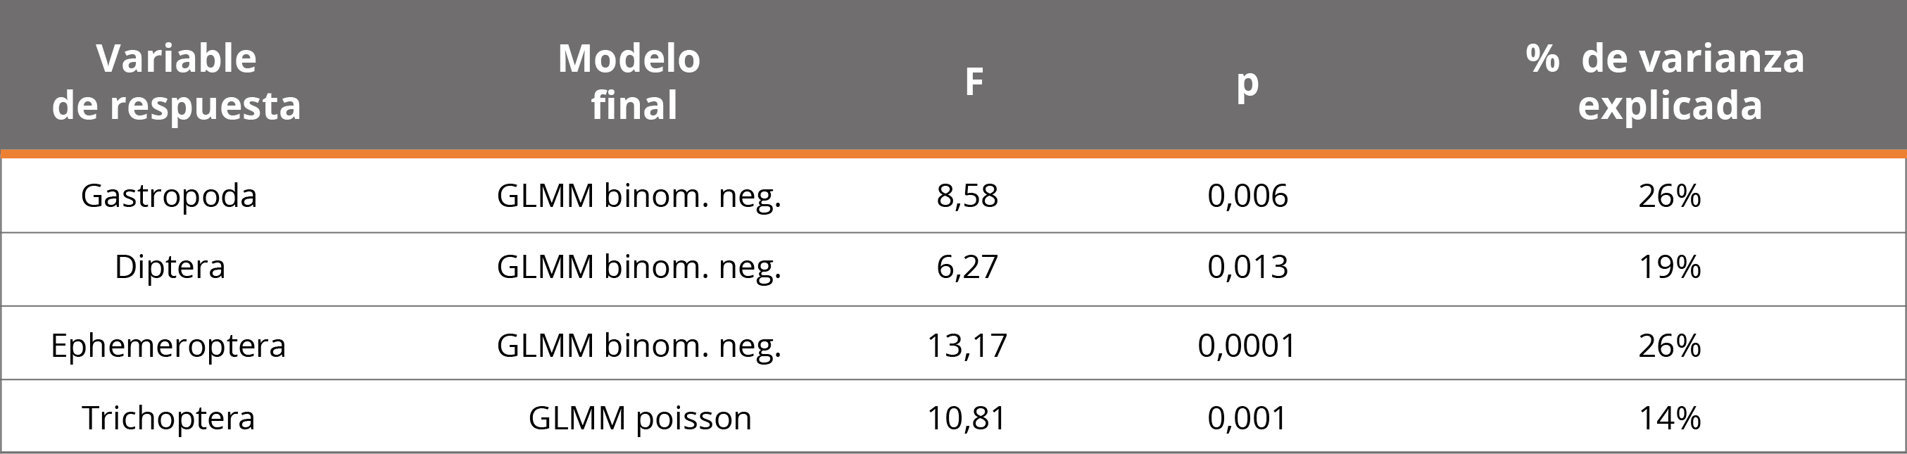Click the "p" column header

[1247, 83]
